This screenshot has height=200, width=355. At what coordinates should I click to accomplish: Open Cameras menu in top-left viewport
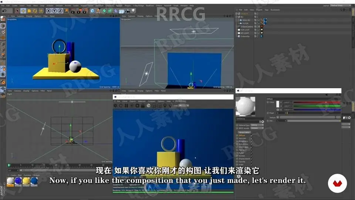(20, 16)
